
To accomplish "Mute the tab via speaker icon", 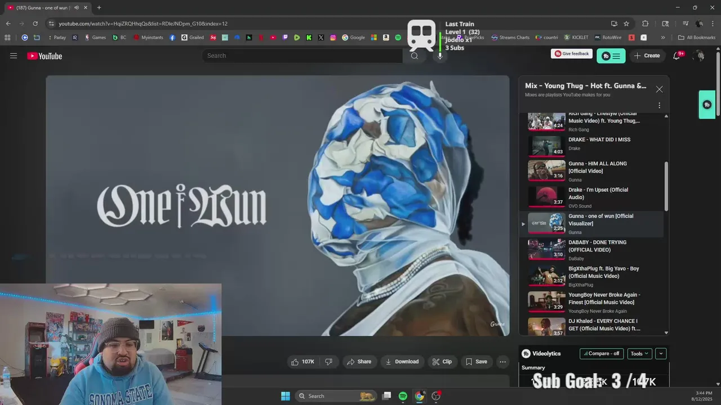I will [x=77, y=8].
